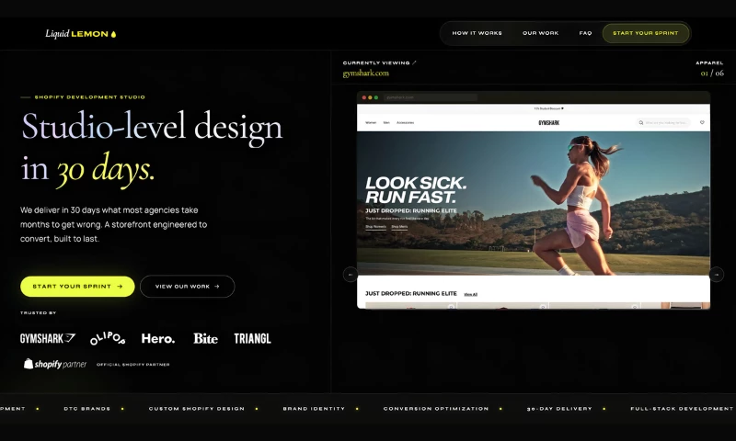Screen dimensions: 736x441
Task: Click the View Our Work button
Action: point(188,287)
